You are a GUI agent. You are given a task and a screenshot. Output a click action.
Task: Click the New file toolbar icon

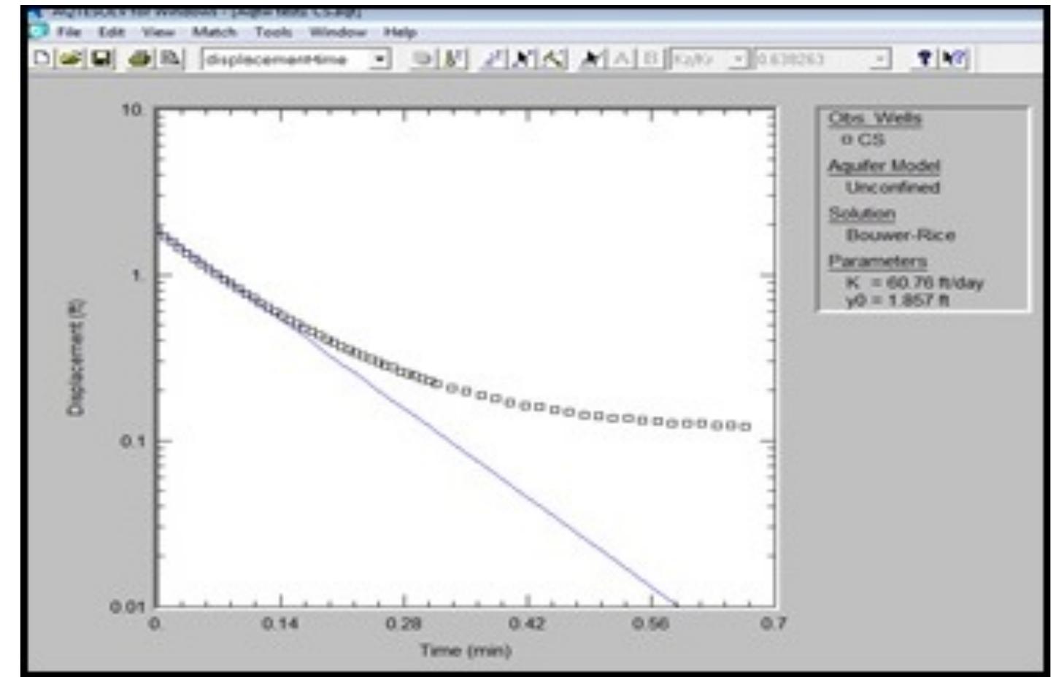(x=42, y=58)
